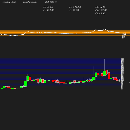Click the tallest candlestick wick spike
This screenshot has height=130, width=130.
coord(104,65)
